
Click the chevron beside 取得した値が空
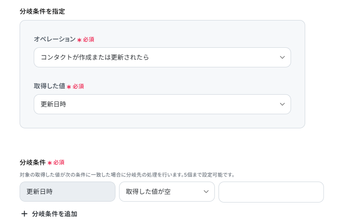pyautogui.click(x=206, y=192)
